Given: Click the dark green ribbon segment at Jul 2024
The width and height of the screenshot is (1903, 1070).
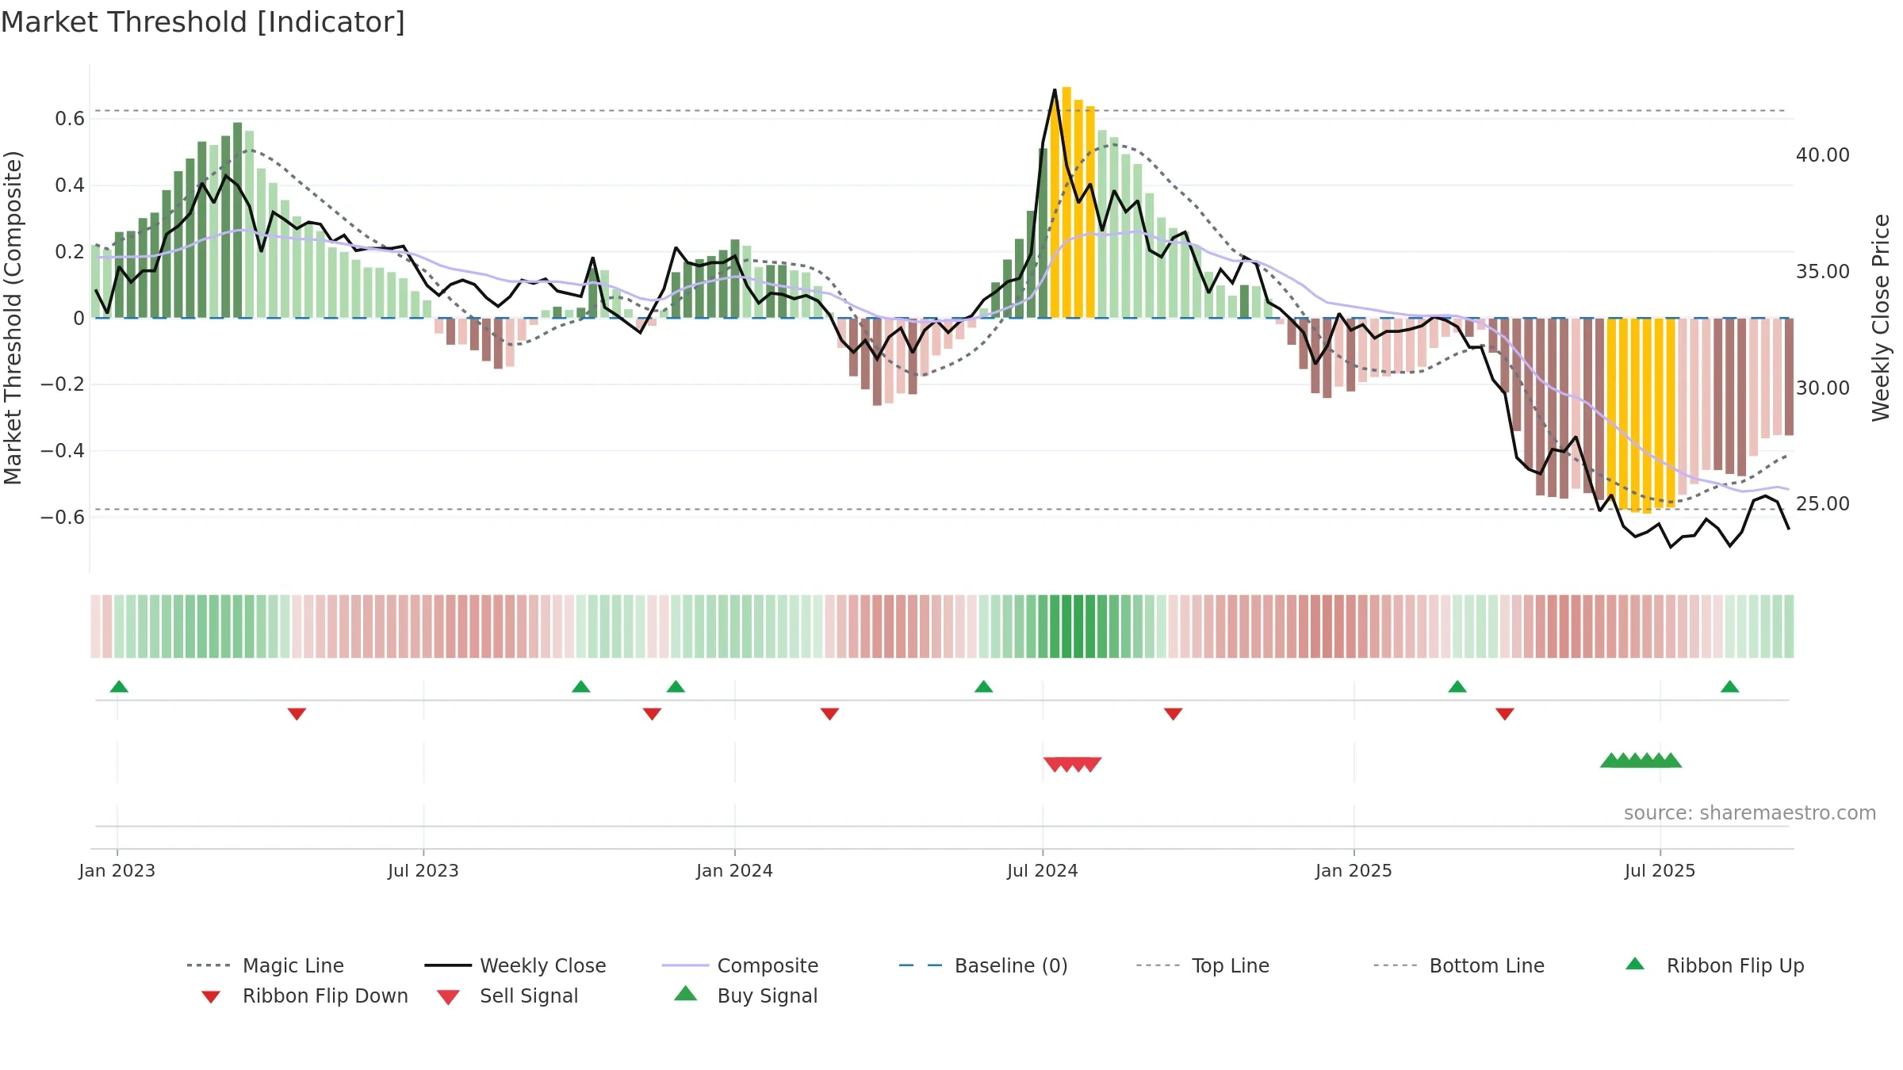Looking at the screenshot, I should [x=1072, y=626].
